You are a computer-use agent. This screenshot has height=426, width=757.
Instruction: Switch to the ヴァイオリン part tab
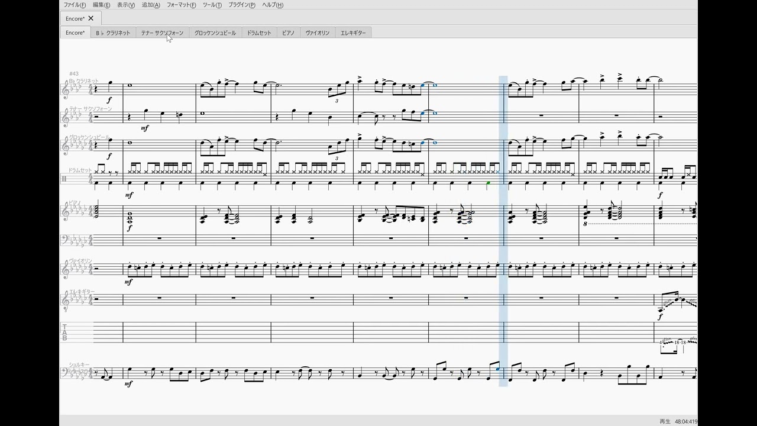click(x=318, y=33)
